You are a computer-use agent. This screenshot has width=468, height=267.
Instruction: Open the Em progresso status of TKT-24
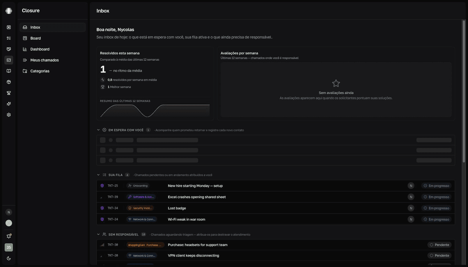[436, 220]
